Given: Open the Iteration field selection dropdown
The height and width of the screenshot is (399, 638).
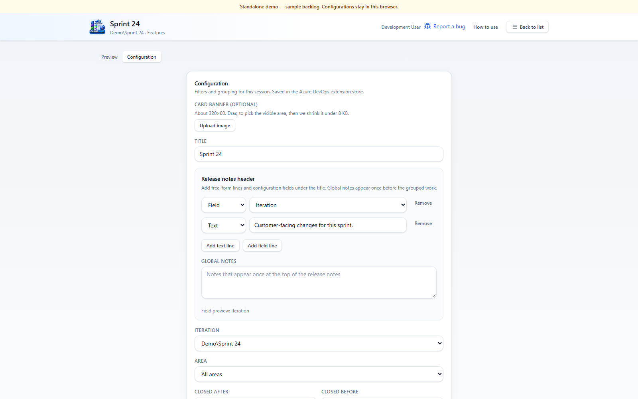Looking at the screenshot, I should (x=328, y=205).
